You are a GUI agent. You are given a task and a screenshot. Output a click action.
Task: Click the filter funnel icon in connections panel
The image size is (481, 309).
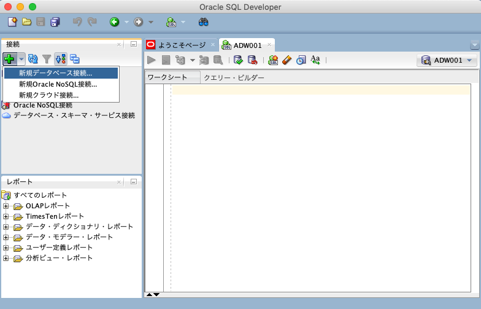[x=47, y=59]
